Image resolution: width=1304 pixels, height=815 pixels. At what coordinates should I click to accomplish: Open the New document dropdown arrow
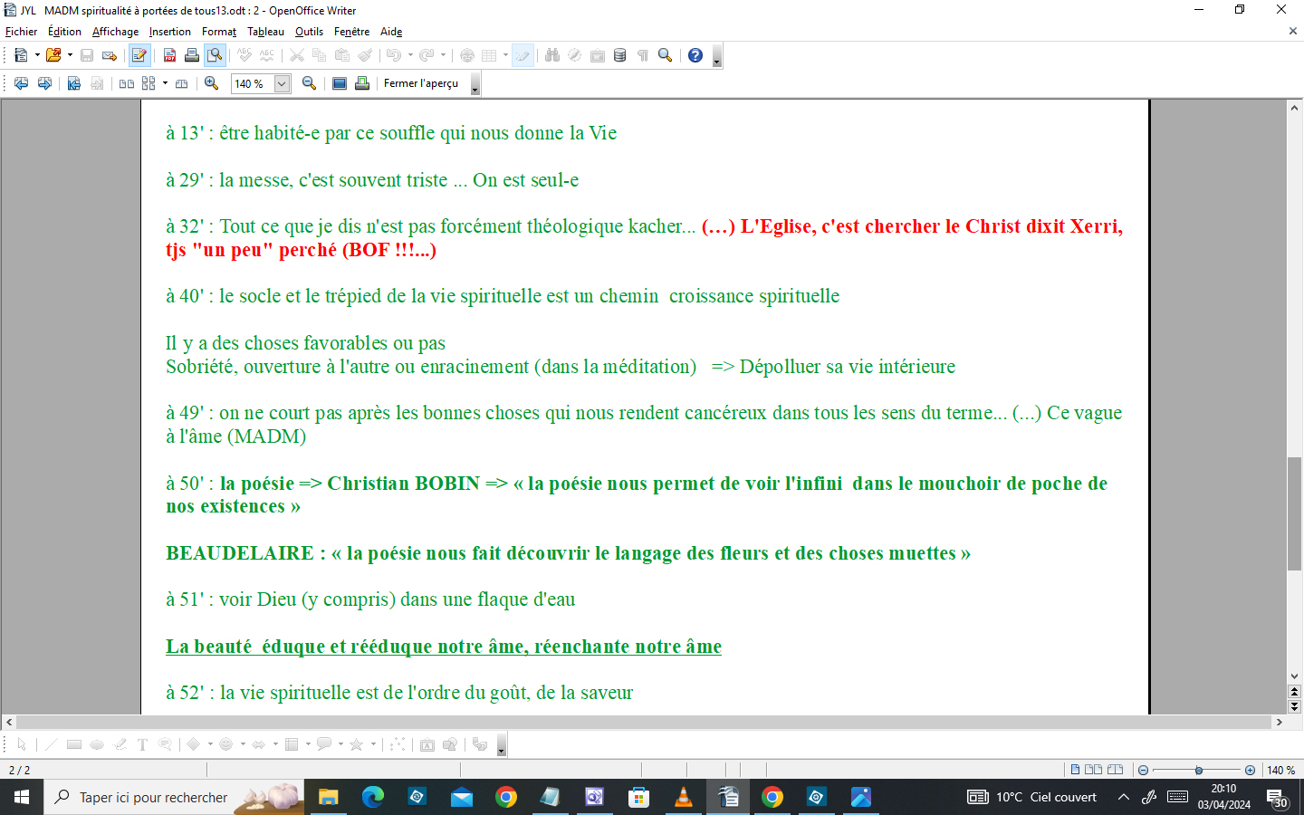coord(37,55)
